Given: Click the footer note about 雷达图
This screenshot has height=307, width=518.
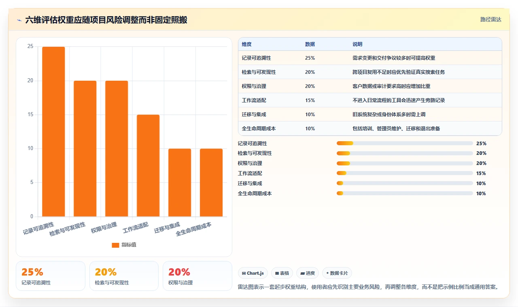Looking at the screenshot, I should point(368,287).
